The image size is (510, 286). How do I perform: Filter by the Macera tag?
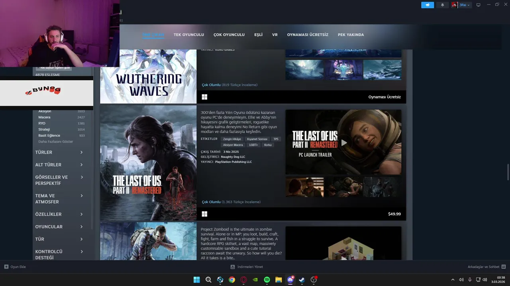click(x=44, y=117)
